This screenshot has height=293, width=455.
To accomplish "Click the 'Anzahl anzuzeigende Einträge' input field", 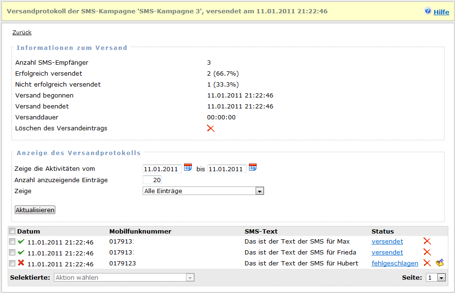I will (x=152, y=180).
